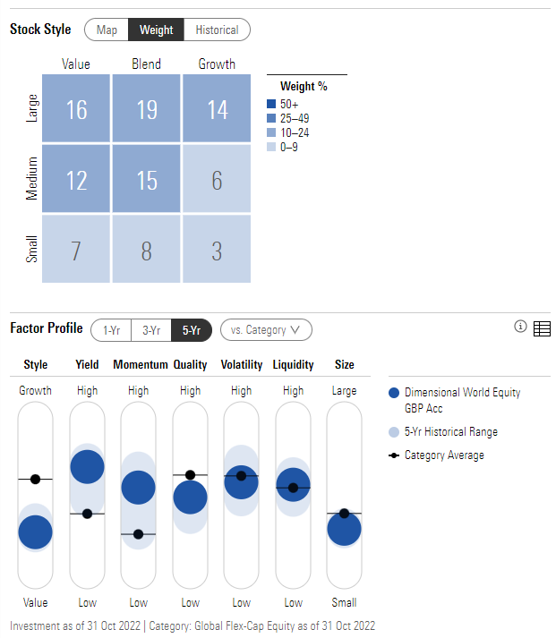
Task: Click the blue fund dot in Style column
Action: click(x=36, y=532)
